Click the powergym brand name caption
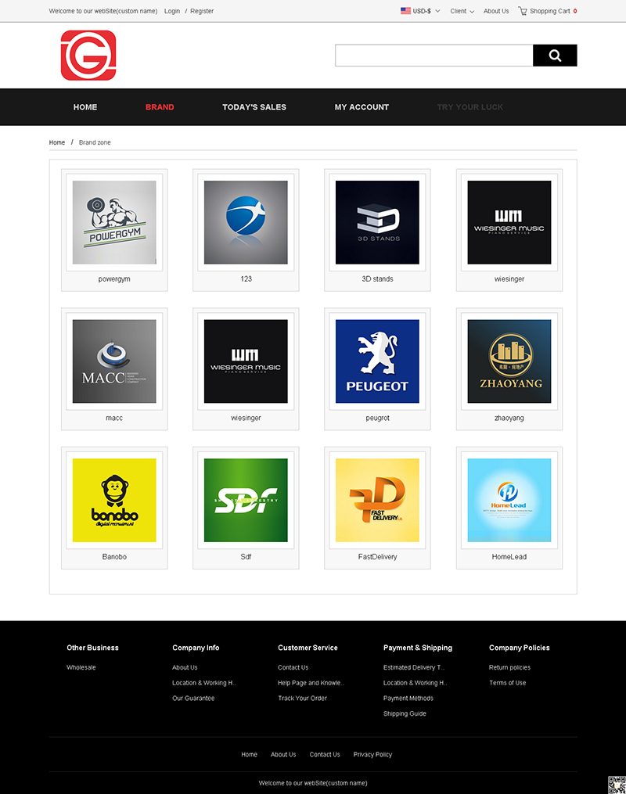This screenshot has height=794, width=626. pos(114,278)
